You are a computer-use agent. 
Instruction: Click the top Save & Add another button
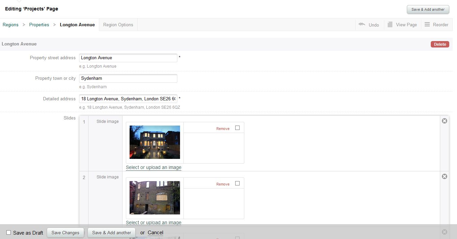428,9
